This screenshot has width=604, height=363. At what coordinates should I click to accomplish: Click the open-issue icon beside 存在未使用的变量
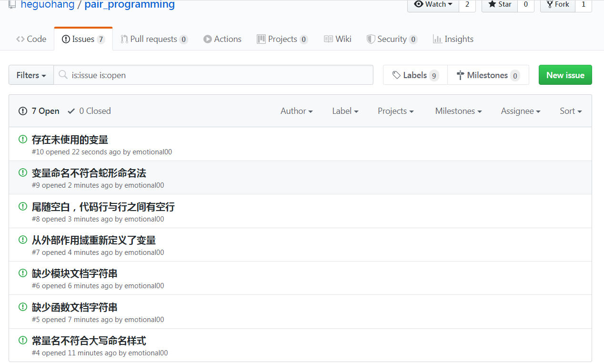22,139
